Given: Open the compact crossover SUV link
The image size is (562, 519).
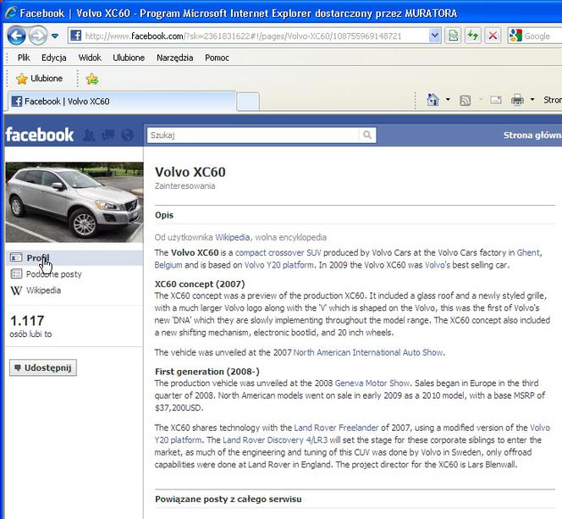Looking at the screenshot, I should click(278, 252).
